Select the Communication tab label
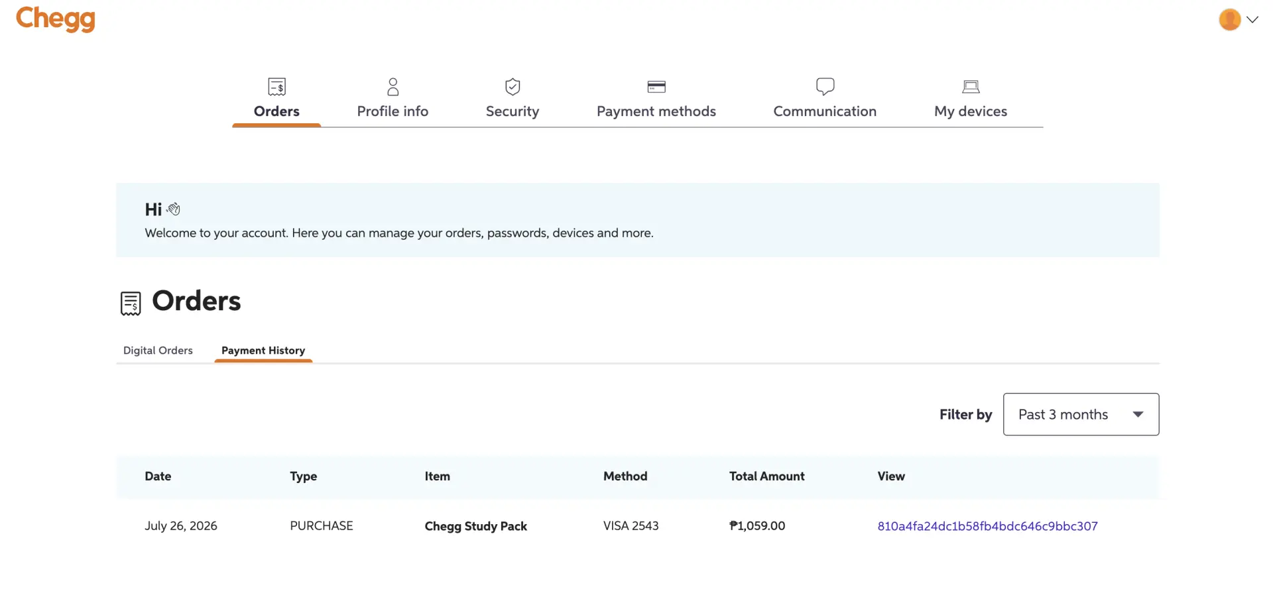 825,111
